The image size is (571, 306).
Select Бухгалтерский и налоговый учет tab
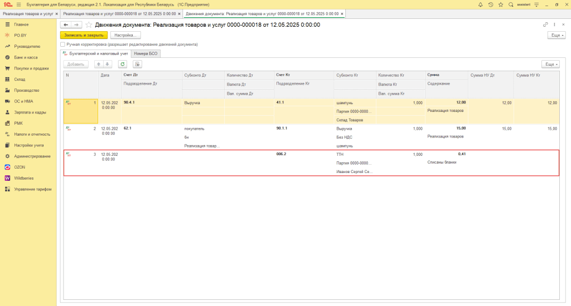(x=95, y=53)
